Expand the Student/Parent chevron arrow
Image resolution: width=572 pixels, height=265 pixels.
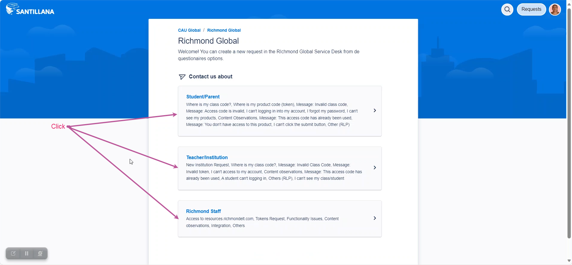coord(375,111)
